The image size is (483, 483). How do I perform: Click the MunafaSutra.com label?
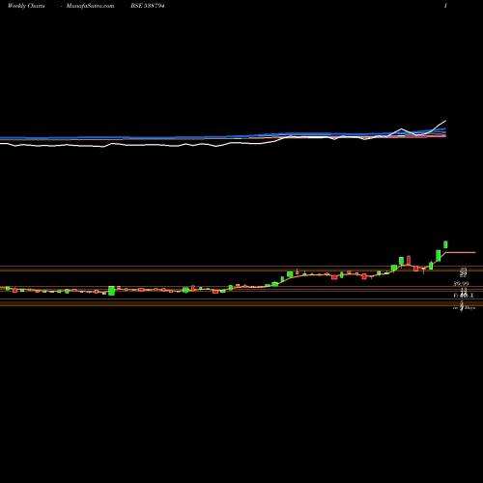[x=90, y=6]
